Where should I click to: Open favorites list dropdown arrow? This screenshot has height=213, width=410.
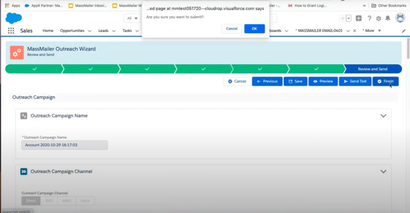(x=349, y=18)
